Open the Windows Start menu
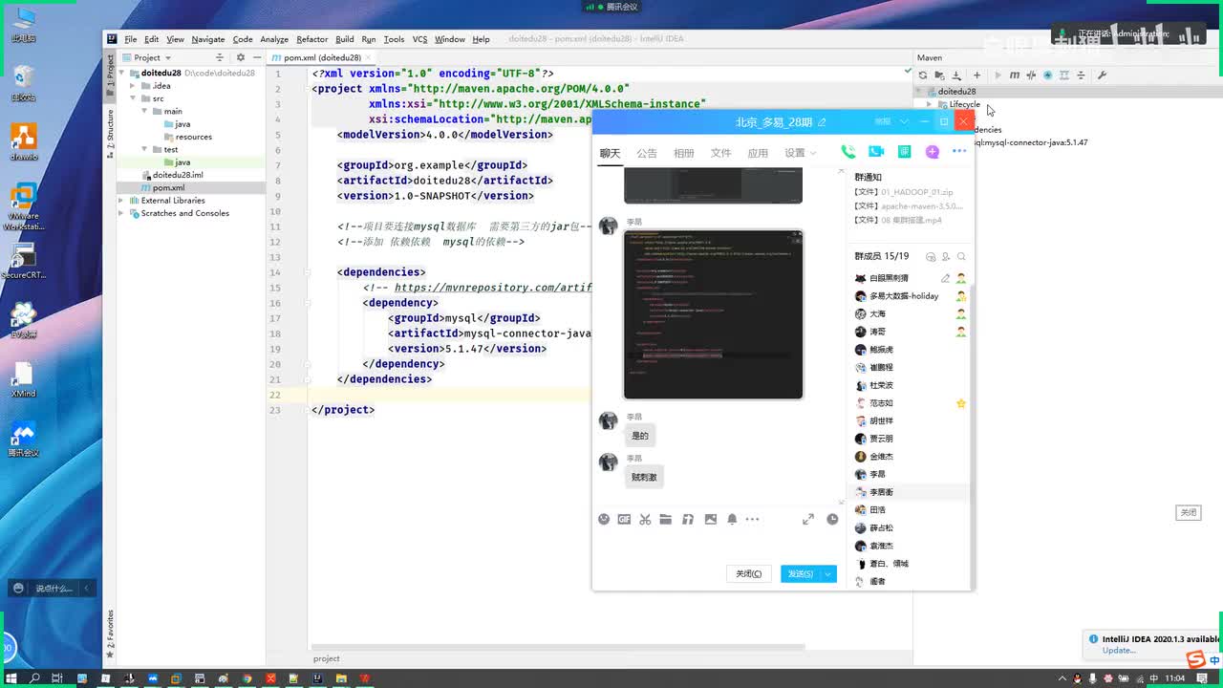This screenshot has height=688, width=1223. click(x=11, y=678)
